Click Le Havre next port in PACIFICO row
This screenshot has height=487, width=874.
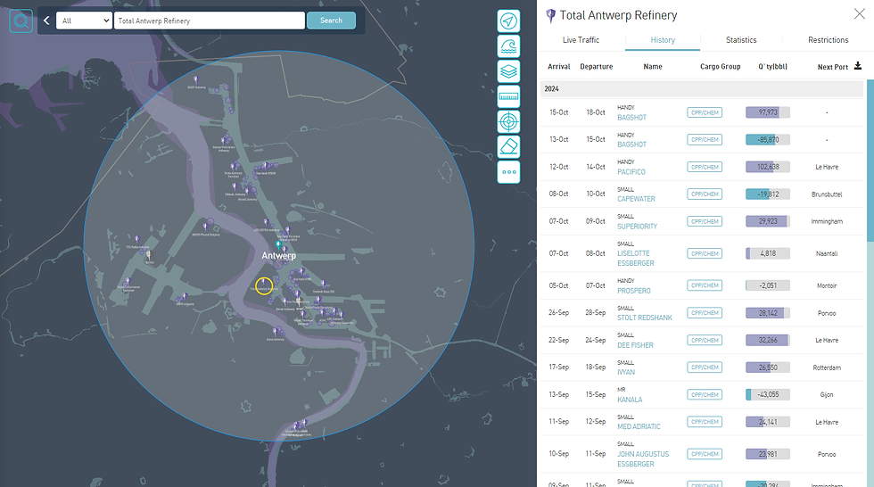point(827,167)
